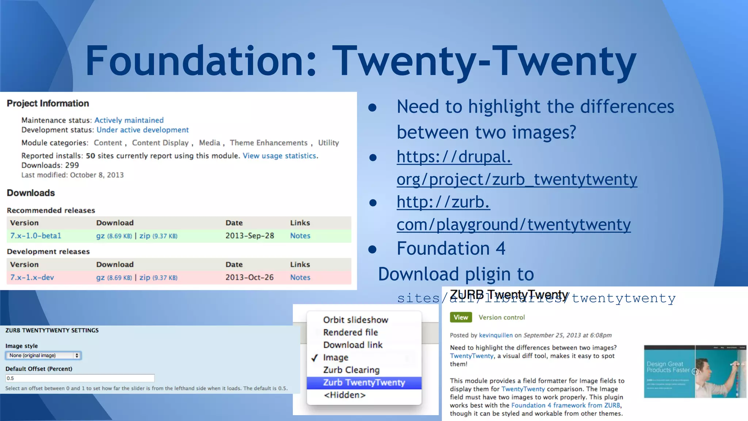Click the Default Offset percent field
Viewport: 748px width, 421px height.
(x=80, y=378)
